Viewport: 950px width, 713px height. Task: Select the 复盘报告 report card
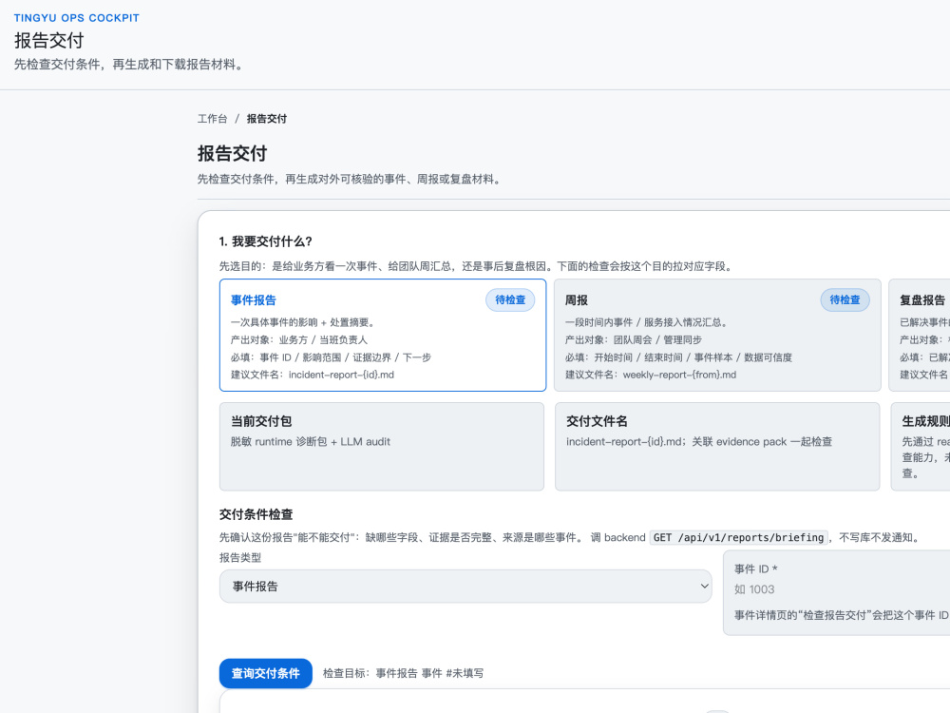point(920,336)
